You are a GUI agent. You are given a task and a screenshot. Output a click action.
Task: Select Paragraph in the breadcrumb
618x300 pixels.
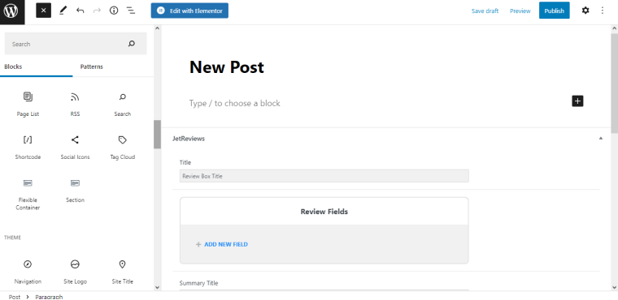point(49,297)
